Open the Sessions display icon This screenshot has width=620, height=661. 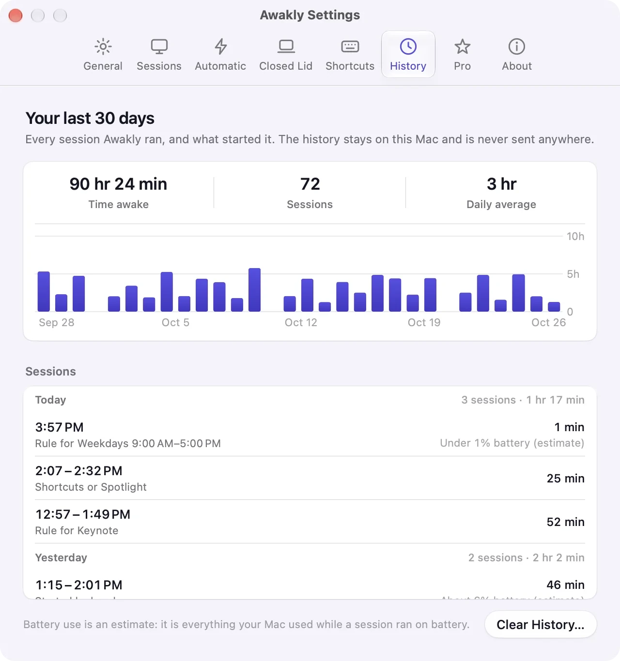(x=159, y=46)
